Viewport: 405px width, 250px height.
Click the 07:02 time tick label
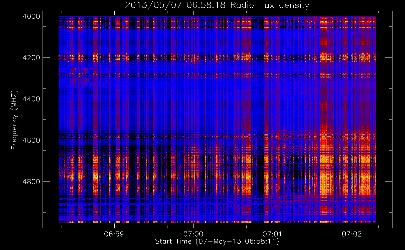coord(352,234)
